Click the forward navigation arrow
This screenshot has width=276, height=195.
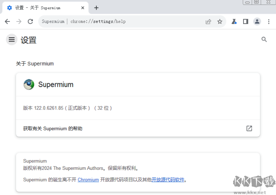click(x=19, y=21)
